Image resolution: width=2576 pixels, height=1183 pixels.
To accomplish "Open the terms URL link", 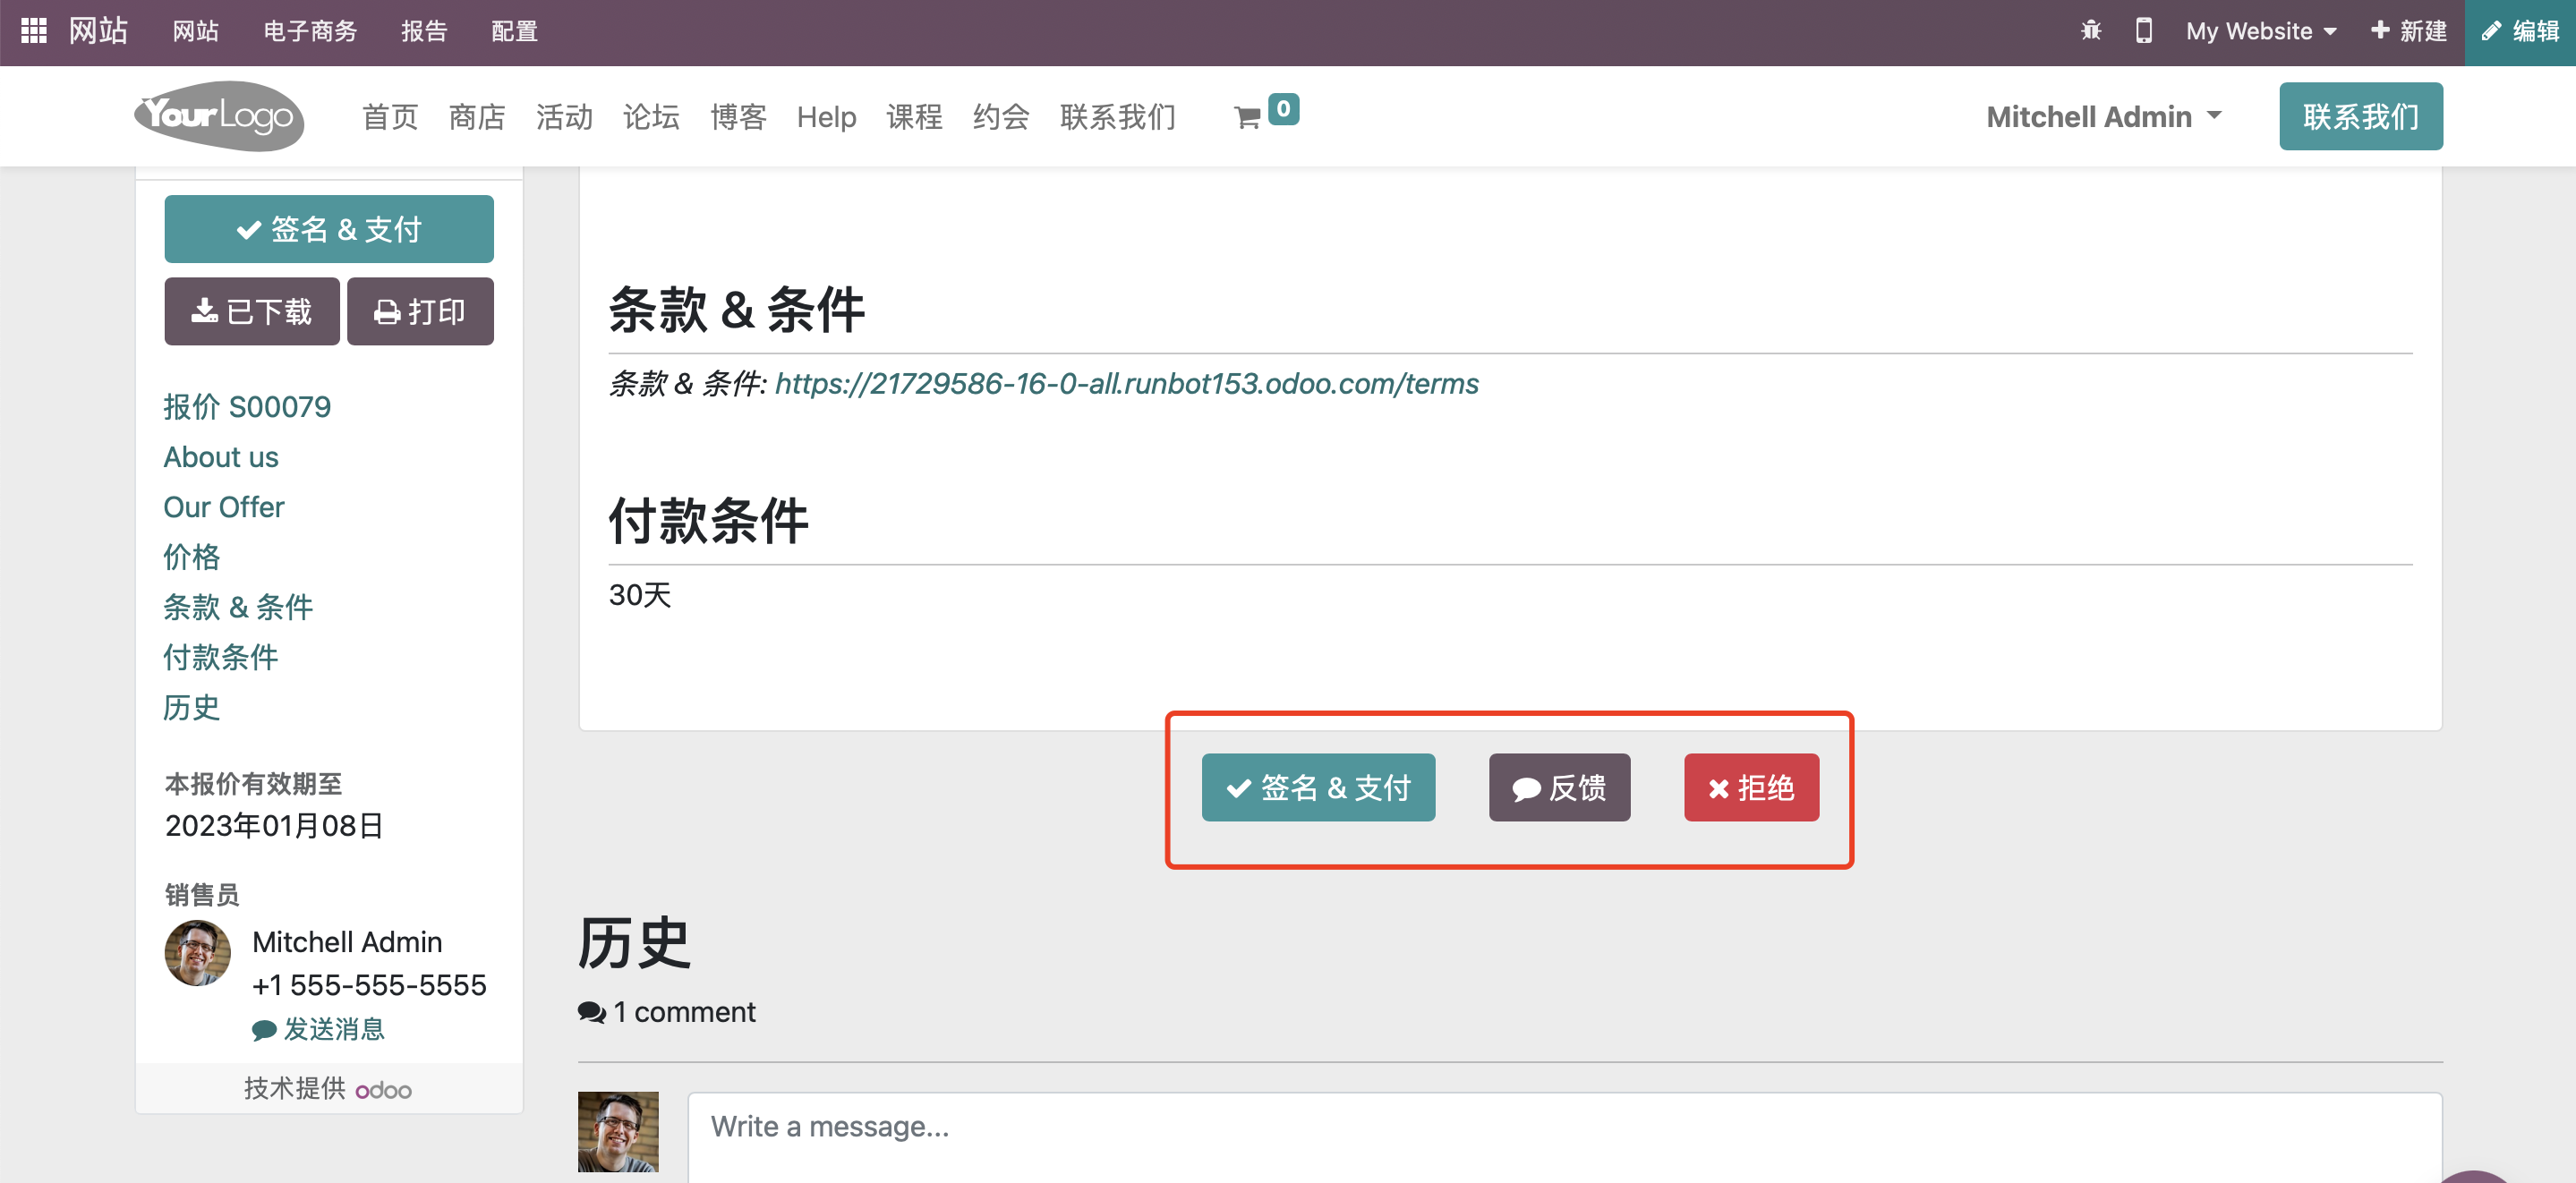I will (1127, 383).
